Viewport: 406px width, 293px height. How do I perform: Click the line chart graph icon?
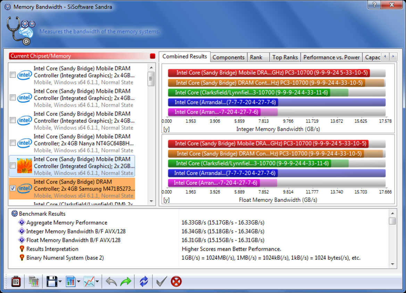coord(89,281)
